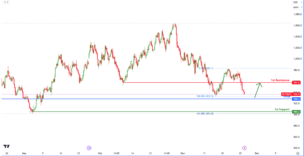Click the 'Pivot' text label
Image resolution: width=304 pixels, height=156 pixels.
287,97
